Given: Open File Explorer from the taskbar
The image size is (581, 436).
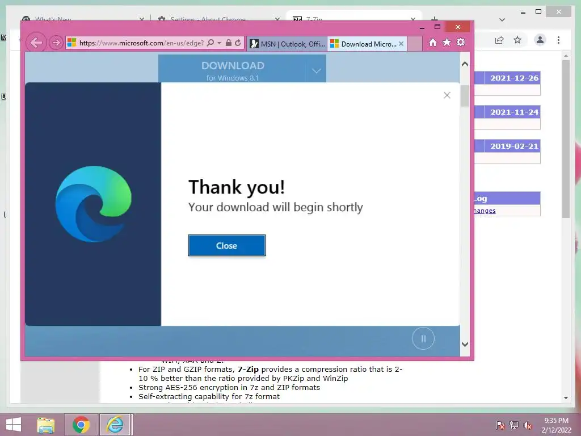Looking at the screenshot, I should coord(45,425).
